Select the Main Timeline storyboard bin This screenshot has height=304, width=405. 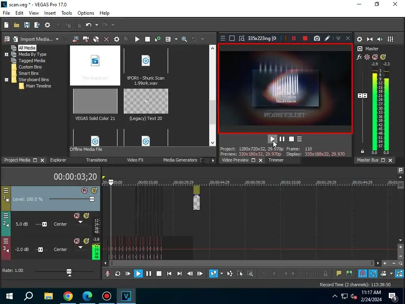tap(38, 86)
